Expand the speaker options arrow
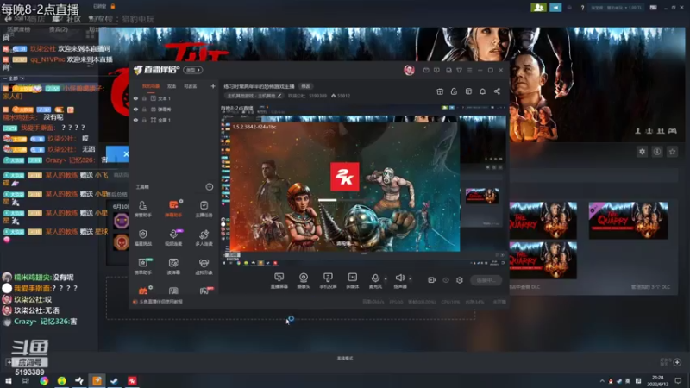This screenshot has width=690, height=388. (x=411, y=278)
